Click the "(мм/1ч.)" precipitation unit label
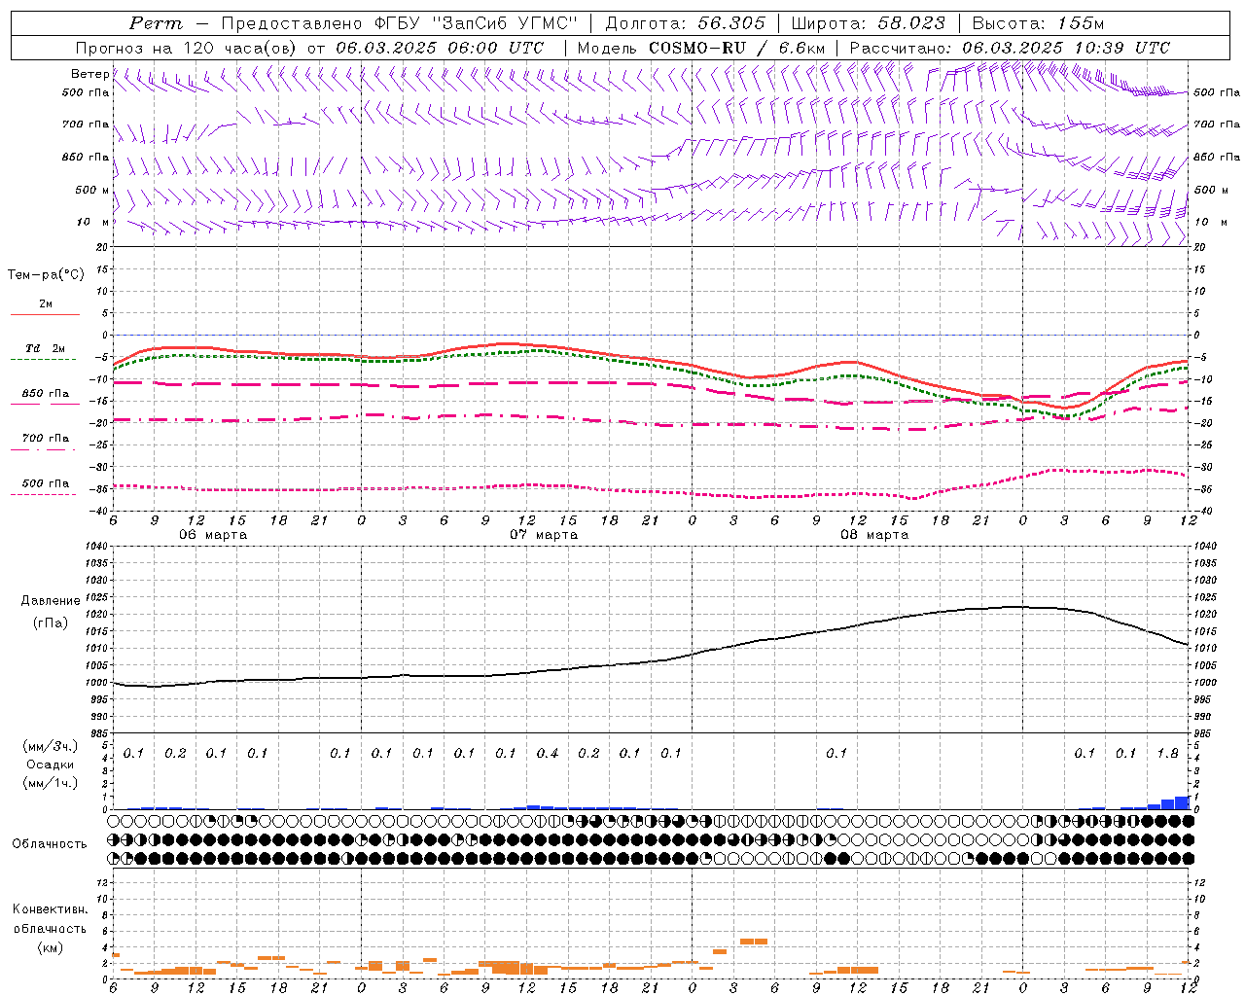This screenshot has width=1245, height=996. click(x=51, y=783)
